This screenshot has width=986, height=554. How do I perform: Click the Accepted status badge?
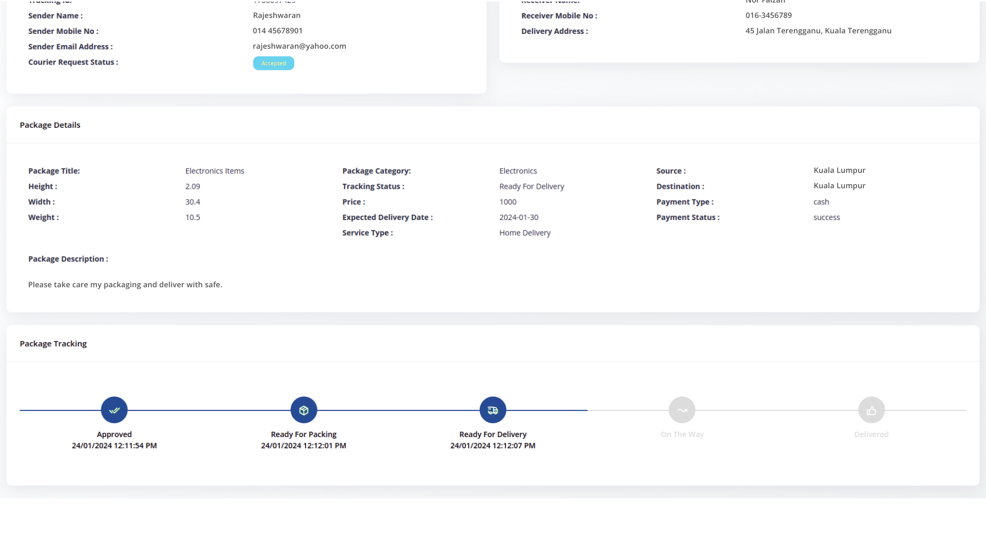click(273, 63)
